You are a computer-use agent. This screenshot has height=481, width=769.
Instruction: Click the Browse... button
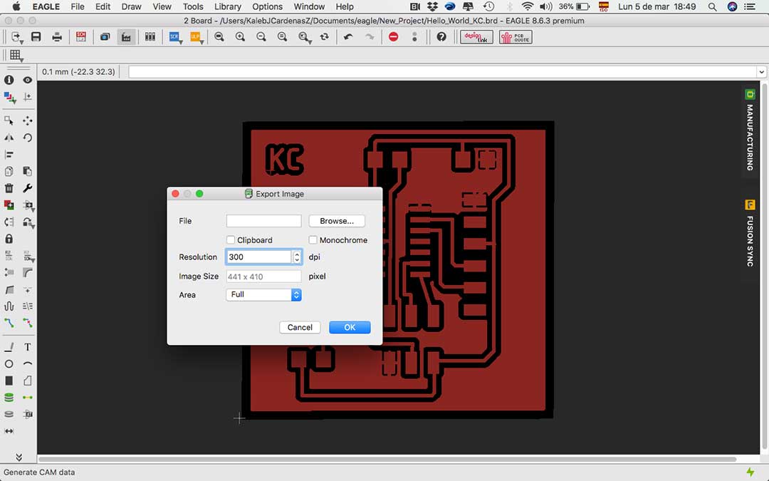337,221
